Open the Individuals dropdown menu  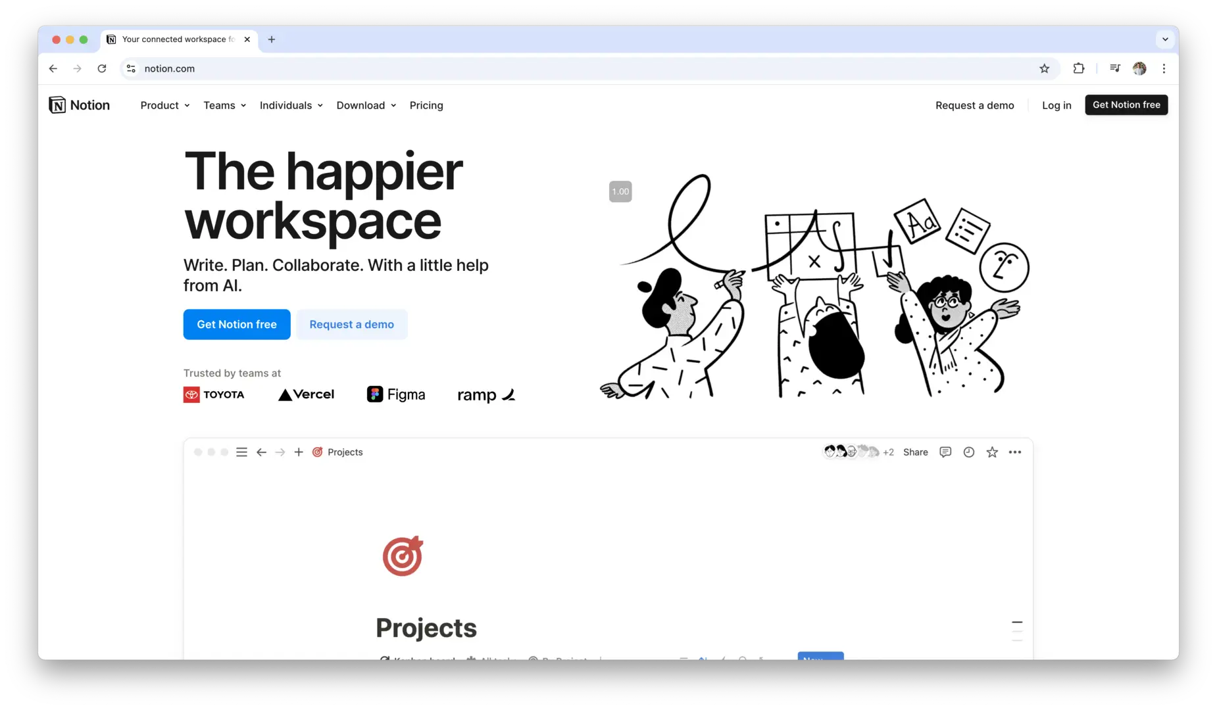pyautogui.click(x=291, y=105)
